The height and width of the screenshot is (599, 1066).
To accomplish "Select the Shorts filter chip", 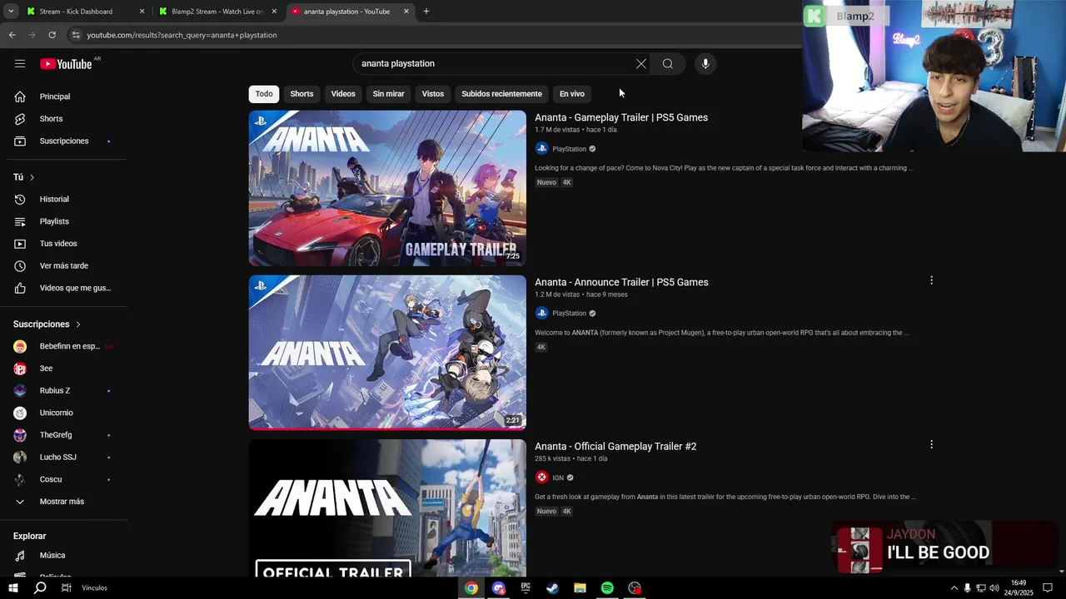I will [x=301, y=93].
